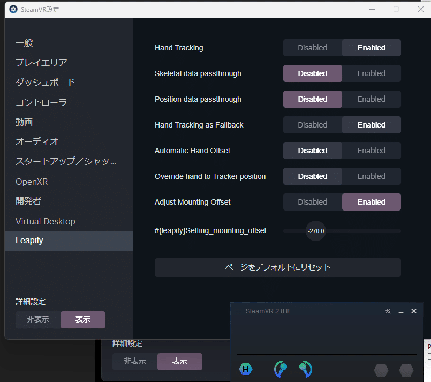This screenshot has height=382, width=431.
Task: Set 詳細設定 to 非表示 in front window
Action: (38, 319)
